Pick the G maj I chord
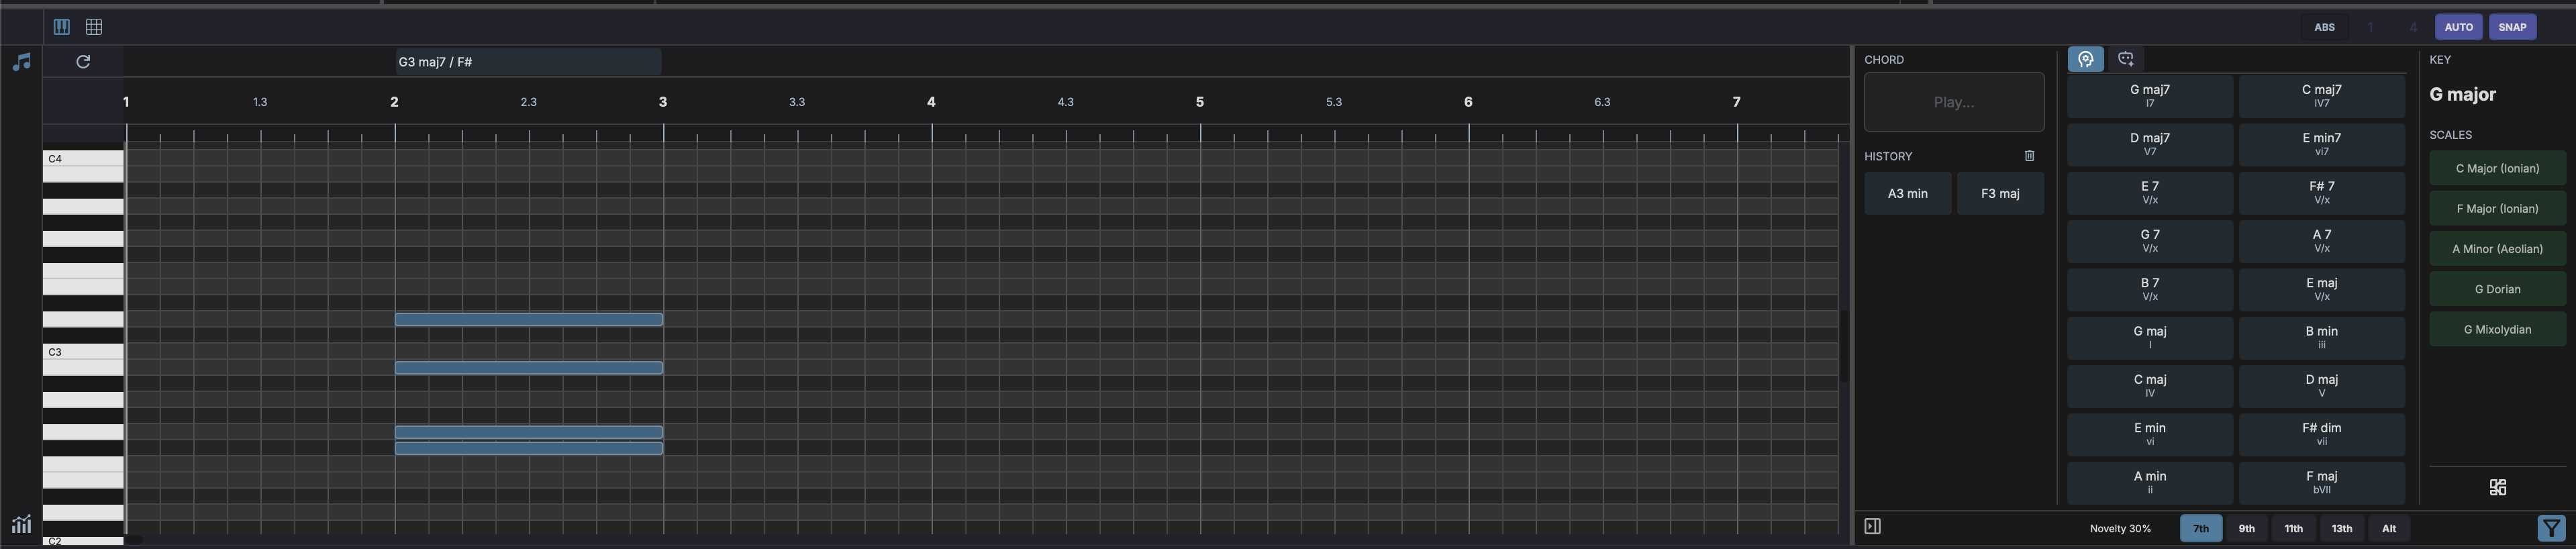This screenshot has height=549, width=2576. (x=2149, y=337)
